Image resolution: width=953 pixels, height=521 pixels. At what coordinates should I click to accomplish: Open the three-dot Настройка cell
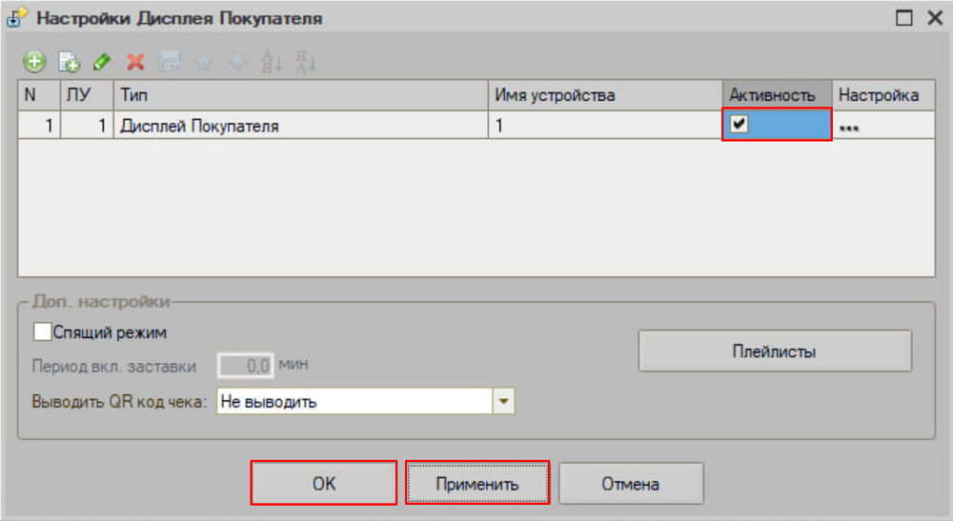click(849, 127)
